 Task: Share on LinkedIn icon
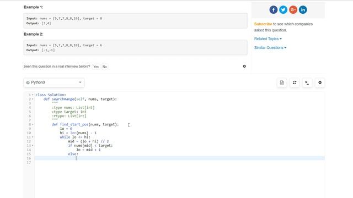pos(303,10)
